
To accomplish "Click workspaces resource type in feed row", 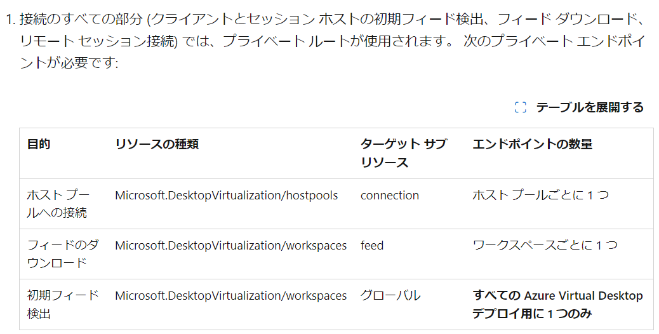I will click(x=230, y=245).
